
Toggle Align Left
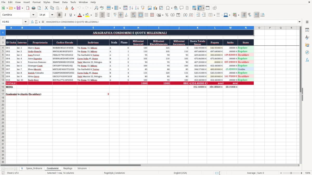[x=96, y=15]
